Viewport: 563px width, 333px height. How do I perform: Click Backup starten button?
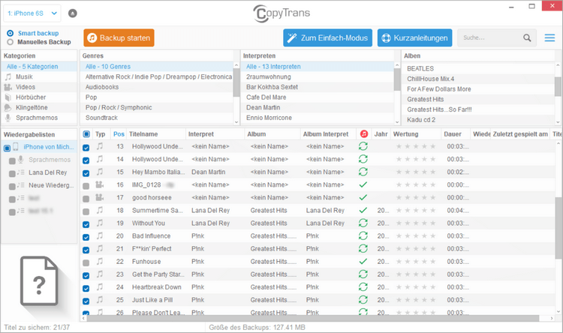119,37
